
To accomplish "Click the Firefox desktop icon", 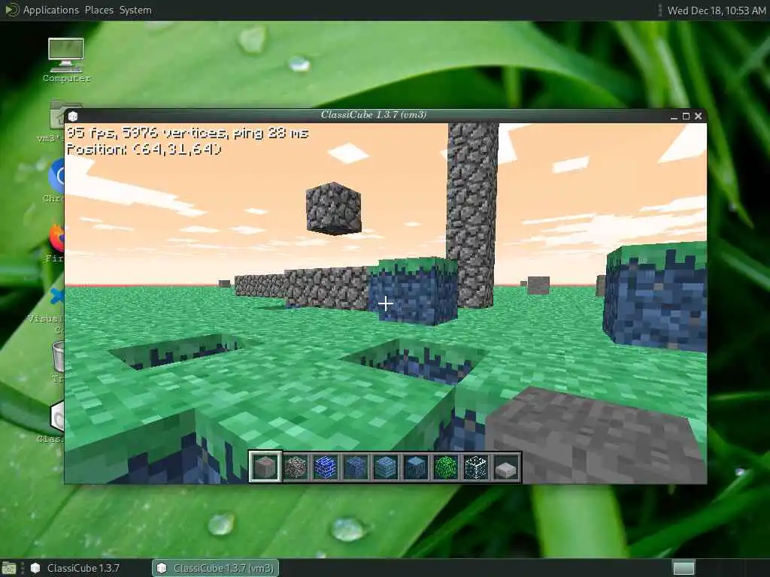I will click(x=57, y=243).
